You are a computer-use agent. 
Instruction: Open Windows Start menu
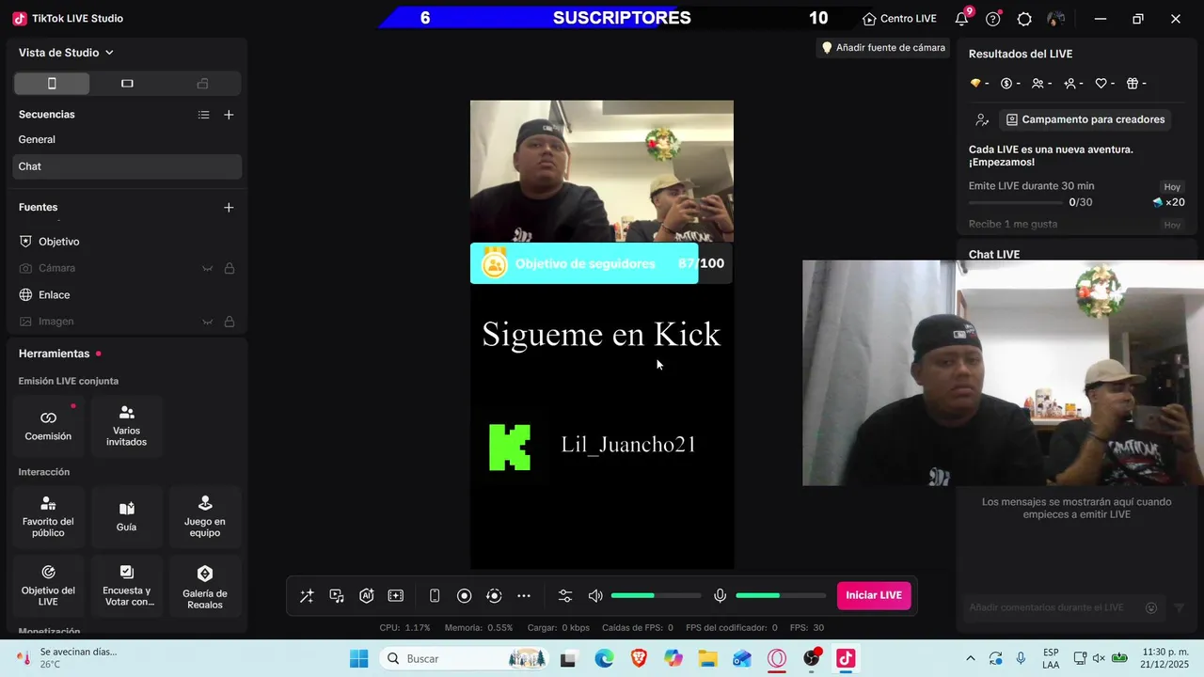pos(358,658)
